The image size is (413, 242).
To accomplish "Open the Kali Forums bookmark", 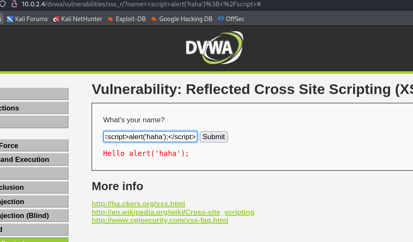I will coord(27,19).
